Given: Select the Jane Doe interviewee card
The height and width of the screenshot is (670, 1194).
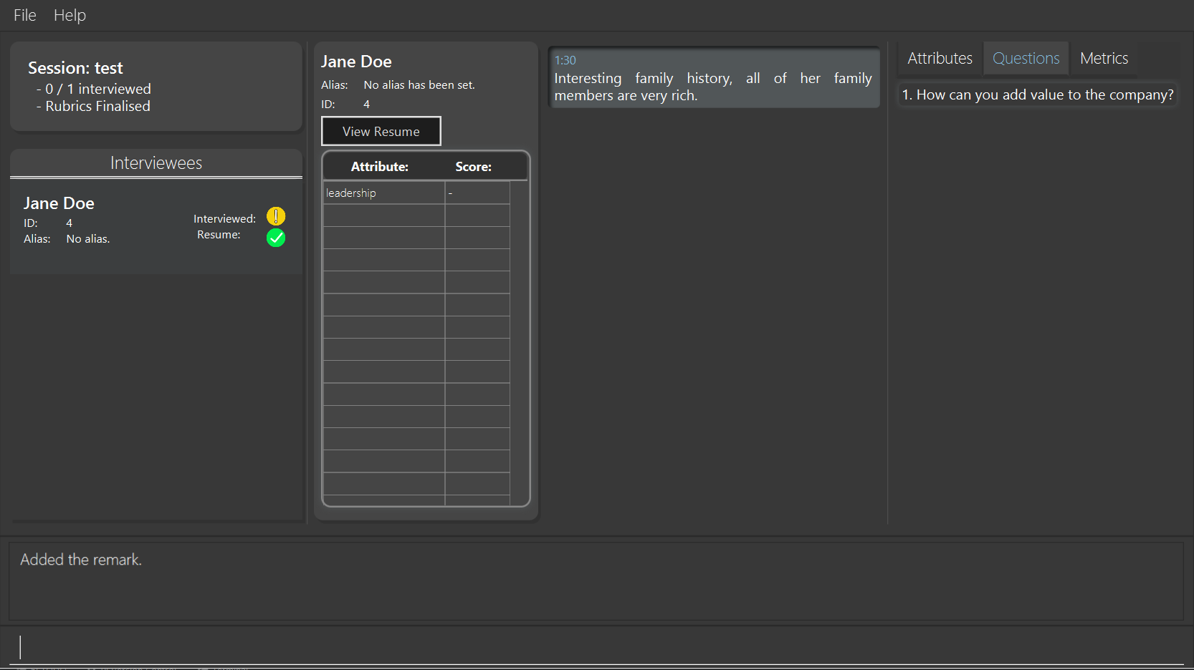Looking at the screenshot, I should (156, 227).
